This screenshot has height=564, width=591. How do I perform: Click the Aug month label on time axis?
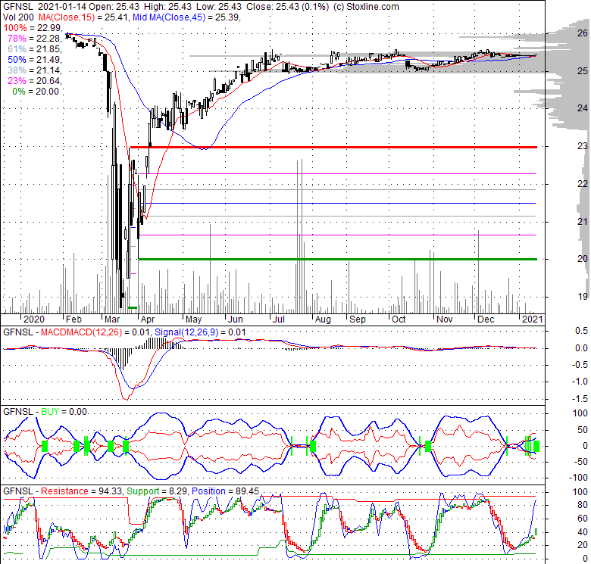coord(323,319)
